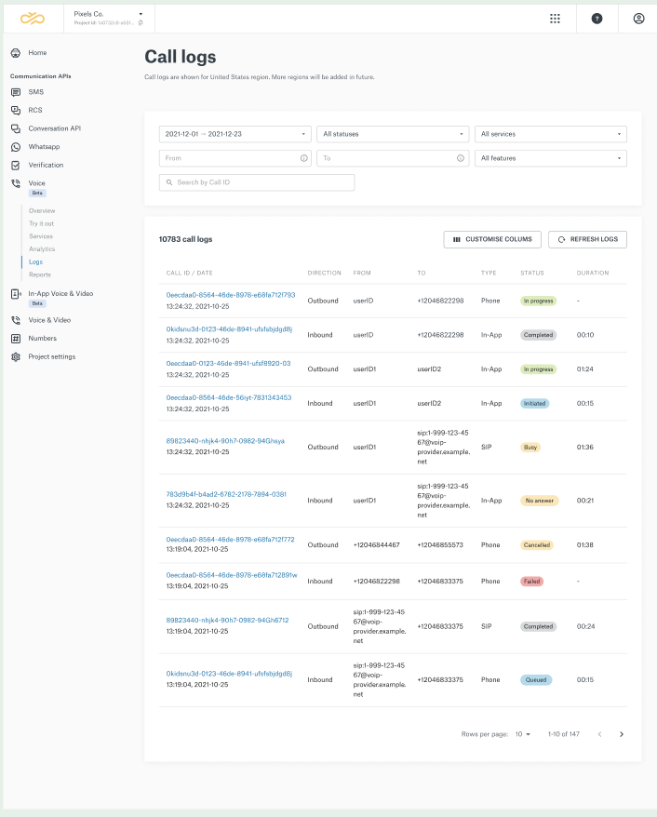Open the date range dropdown
The image size is (657, 817).
point(235,134)
